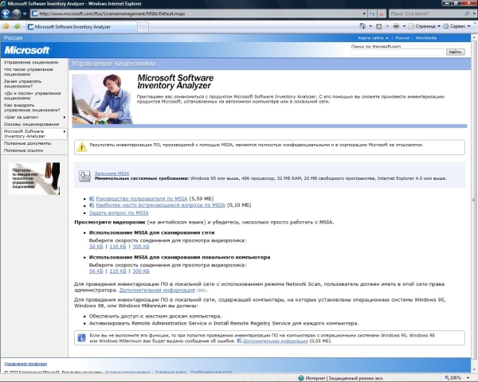Click the Загрузите MSIA link
This screenshot has width=478, height=382.
112,173
